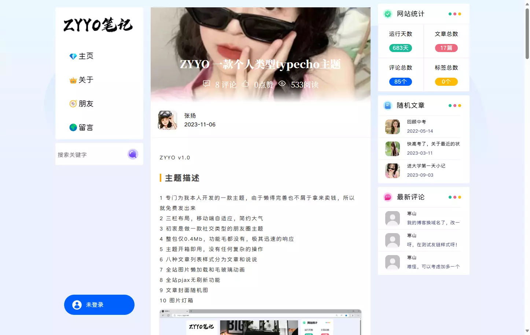This screenshot has height=335, width=530.
Task: Click the crown icon beside 关于
Action: pyautogui.click(x=73, y=80)
